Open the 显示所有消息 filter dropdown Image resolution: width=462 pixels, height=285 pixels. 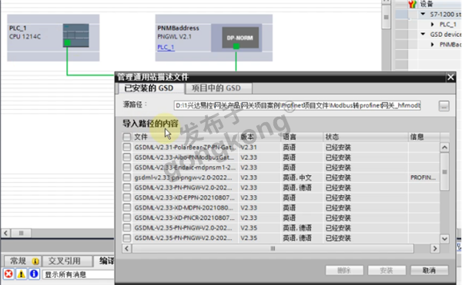79,274
